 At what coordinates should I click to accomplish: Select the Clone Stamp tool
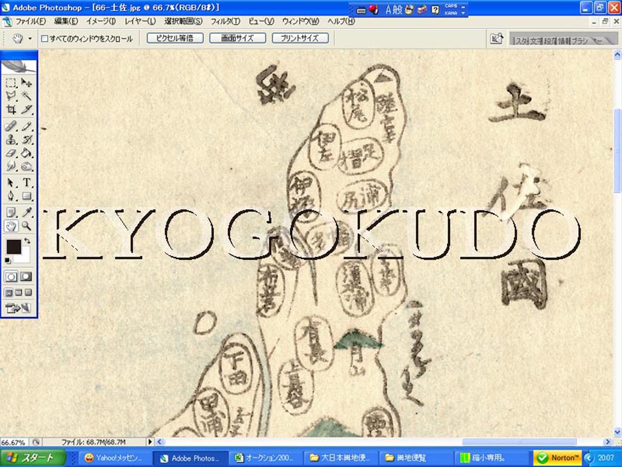[11, 140]
